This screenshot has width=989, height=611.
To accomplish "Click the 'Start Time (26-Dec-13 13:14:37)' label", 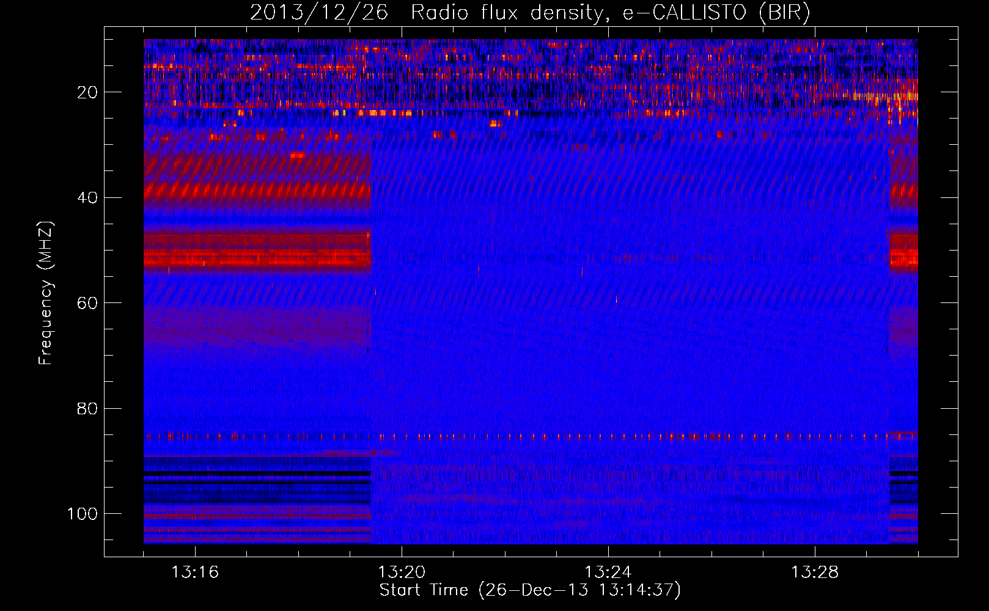I will 530,590.
